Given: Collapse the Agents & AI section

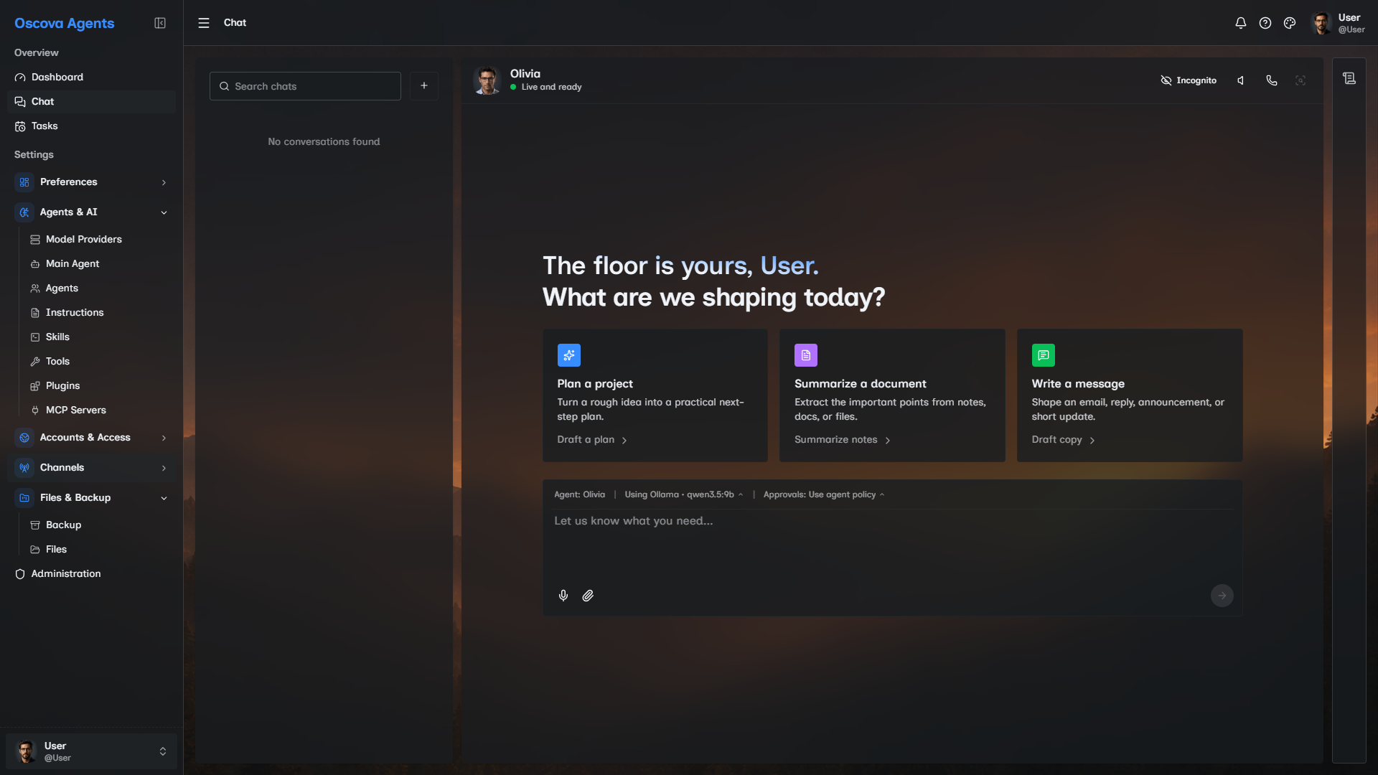Looking at the screenshot, I should point(91,212).
